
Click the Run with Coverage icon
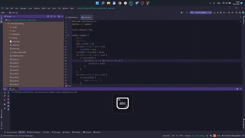coord(221,13)
